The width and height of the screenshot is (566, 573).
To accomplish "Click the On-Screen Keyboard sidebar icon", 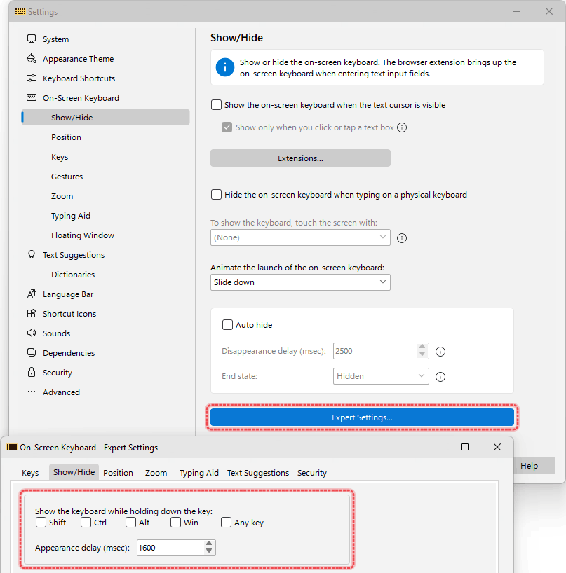I will pyautogui.click(x=32, y=97).
